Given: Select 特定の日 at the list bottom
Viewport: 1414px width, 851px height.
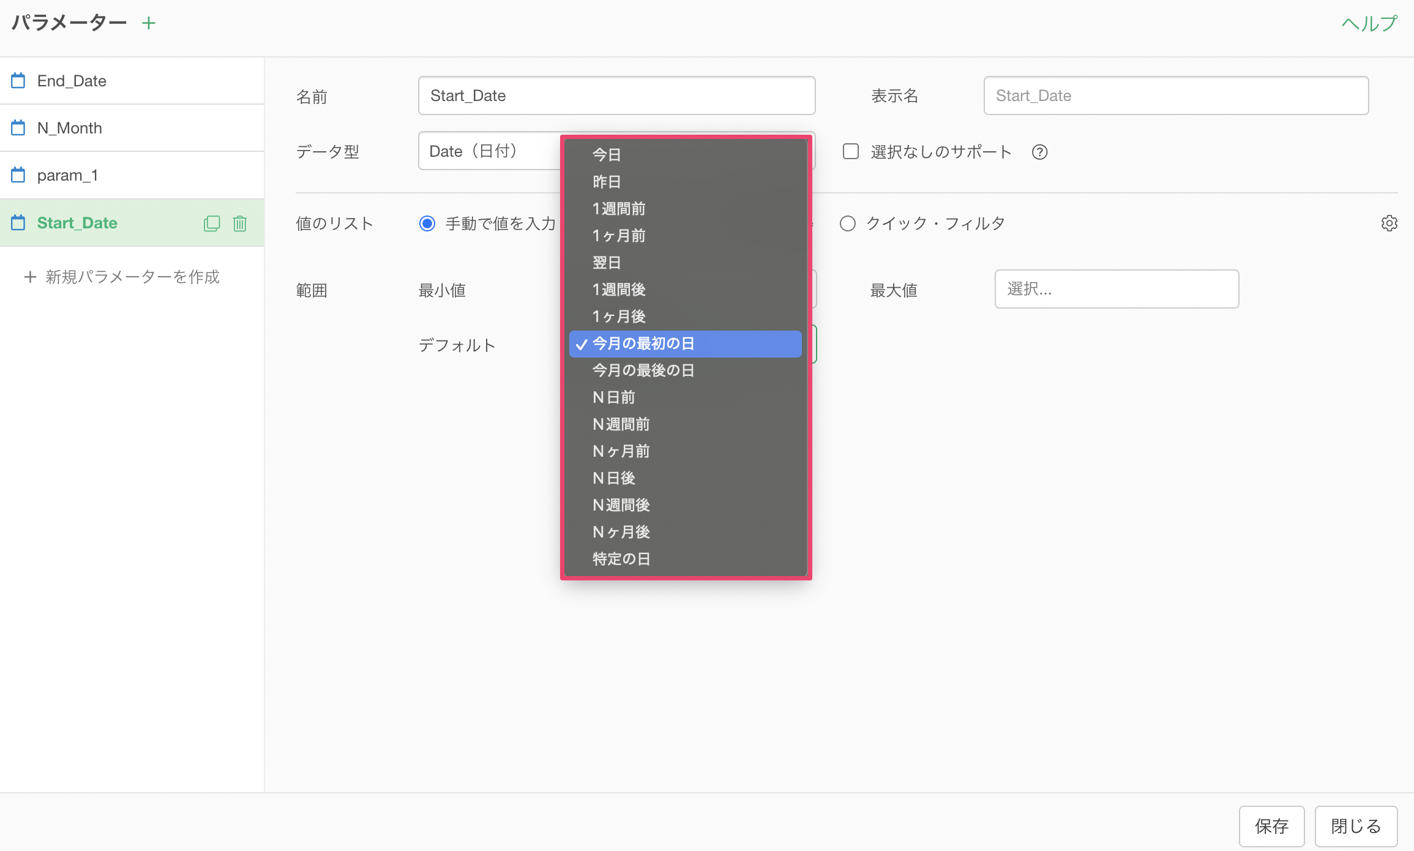Looking at the screenshot, I should (686, 559).
